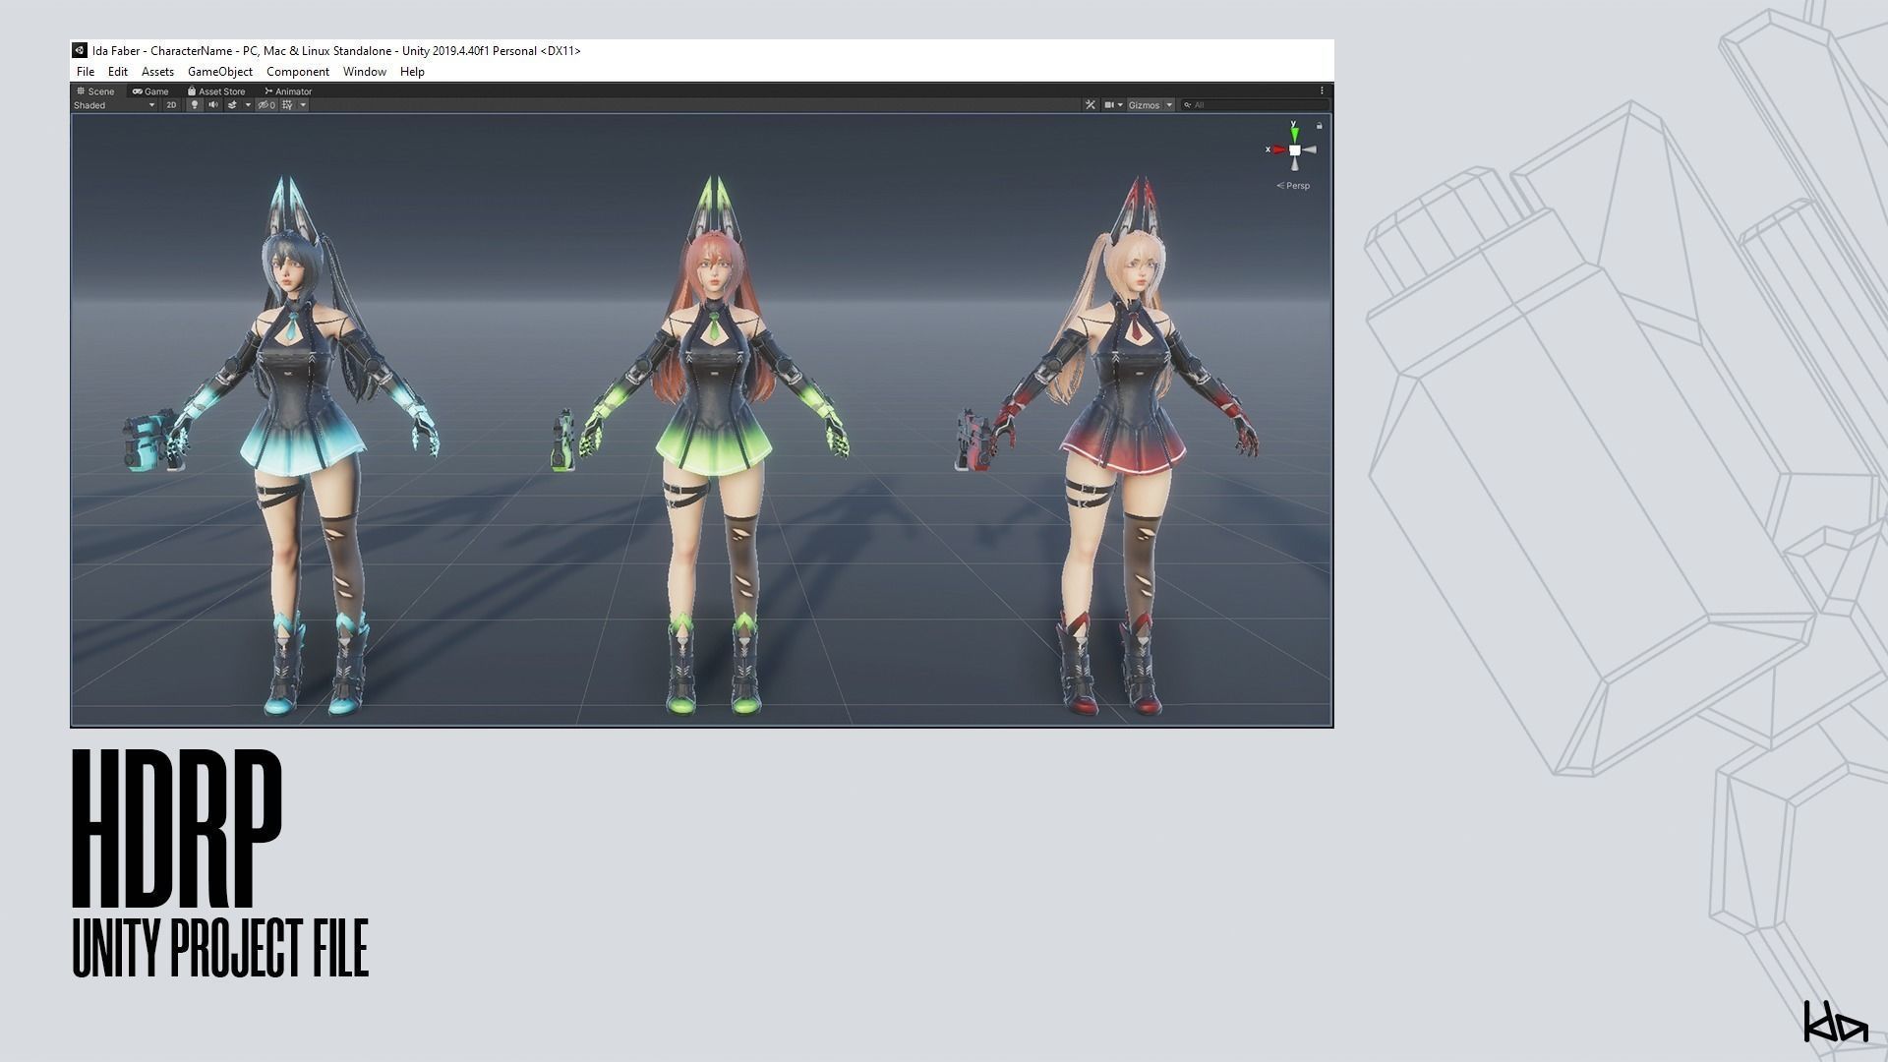Toggle scene effects (skybox/fog) icon
Image resolution: width=1888 pixels, height=1062 pixels.
[232, 105]
